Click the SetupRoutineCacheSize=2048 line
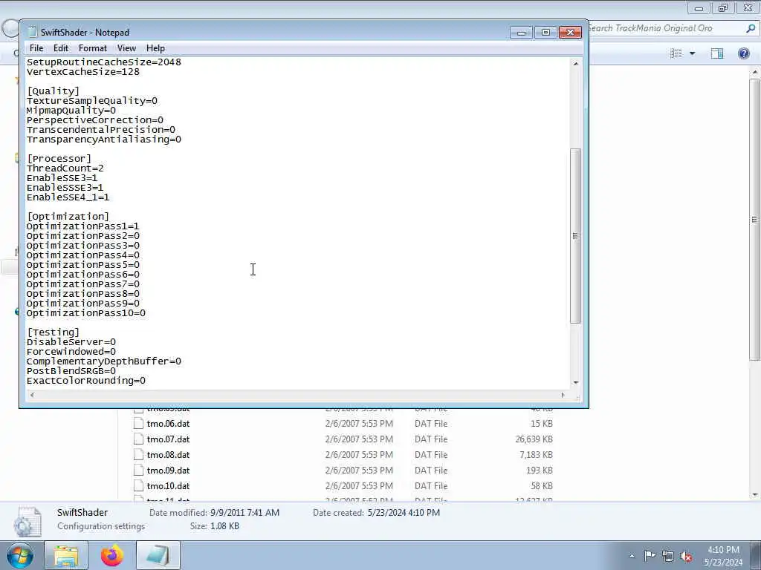The height and width of the screenshot is (570, 761). coord(104,62)
